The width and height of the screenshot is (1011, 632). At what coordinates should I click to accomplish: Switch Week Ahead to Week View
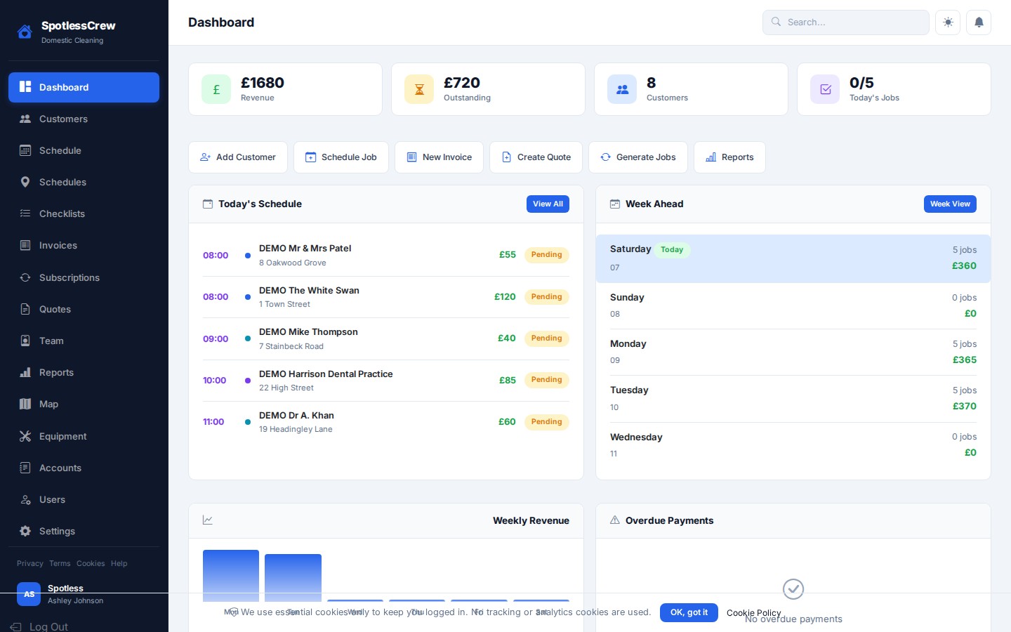pyautogui.click(x=950, y=204)
